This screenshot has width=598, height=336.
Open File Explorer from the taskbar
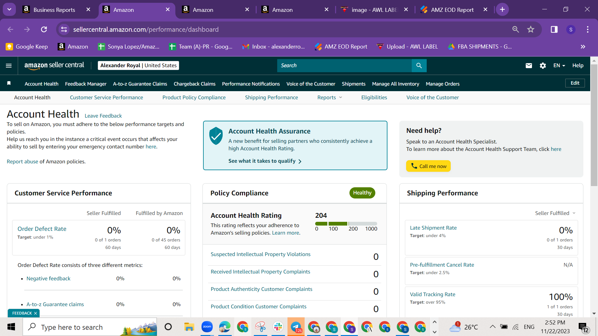[189, 327]
